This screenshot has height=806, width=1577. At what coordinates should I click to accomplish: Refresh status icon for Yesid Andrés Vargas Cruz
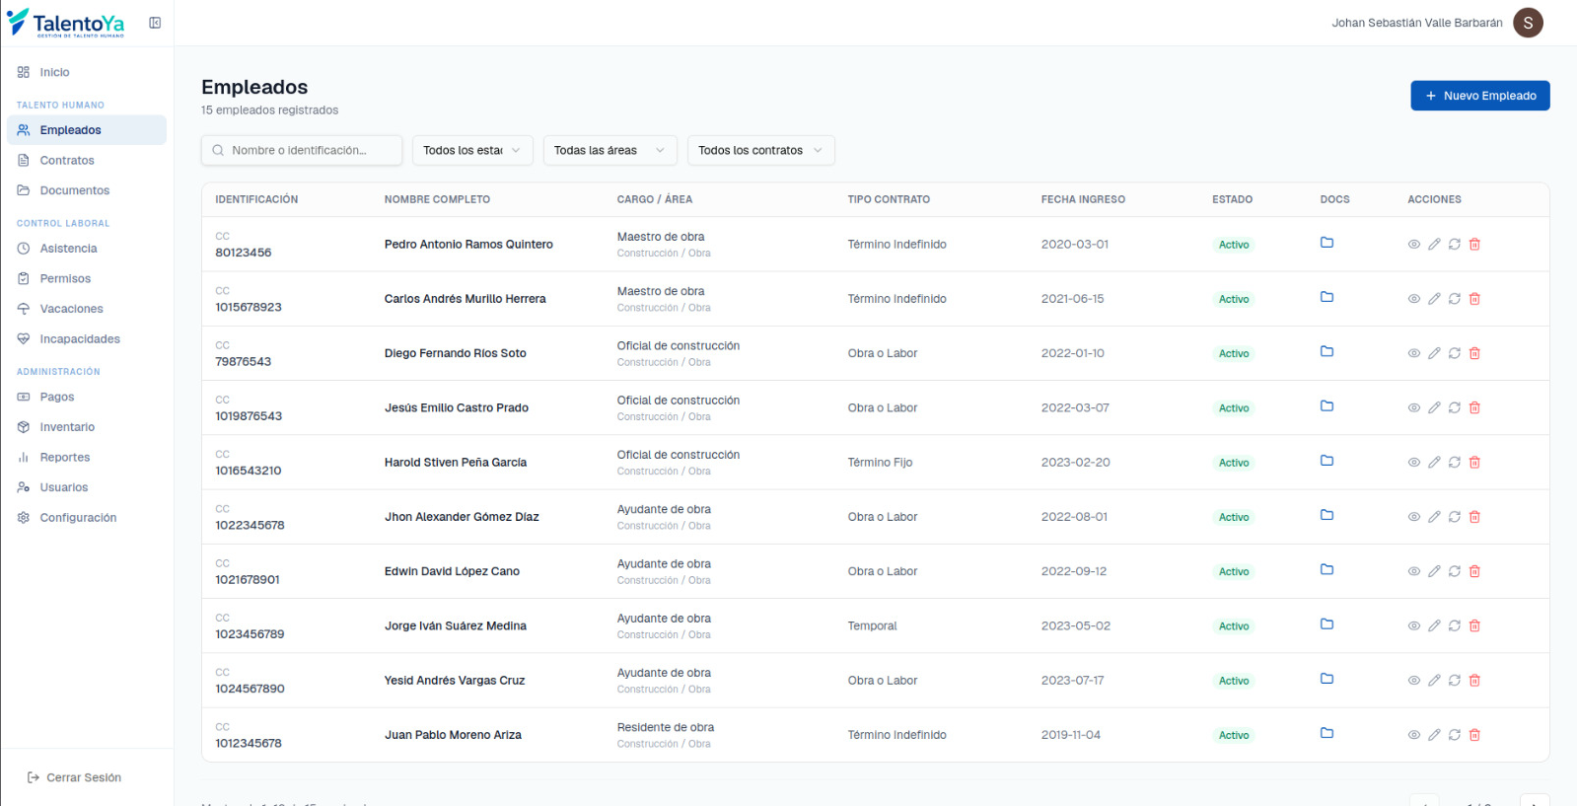(1454, 680)
